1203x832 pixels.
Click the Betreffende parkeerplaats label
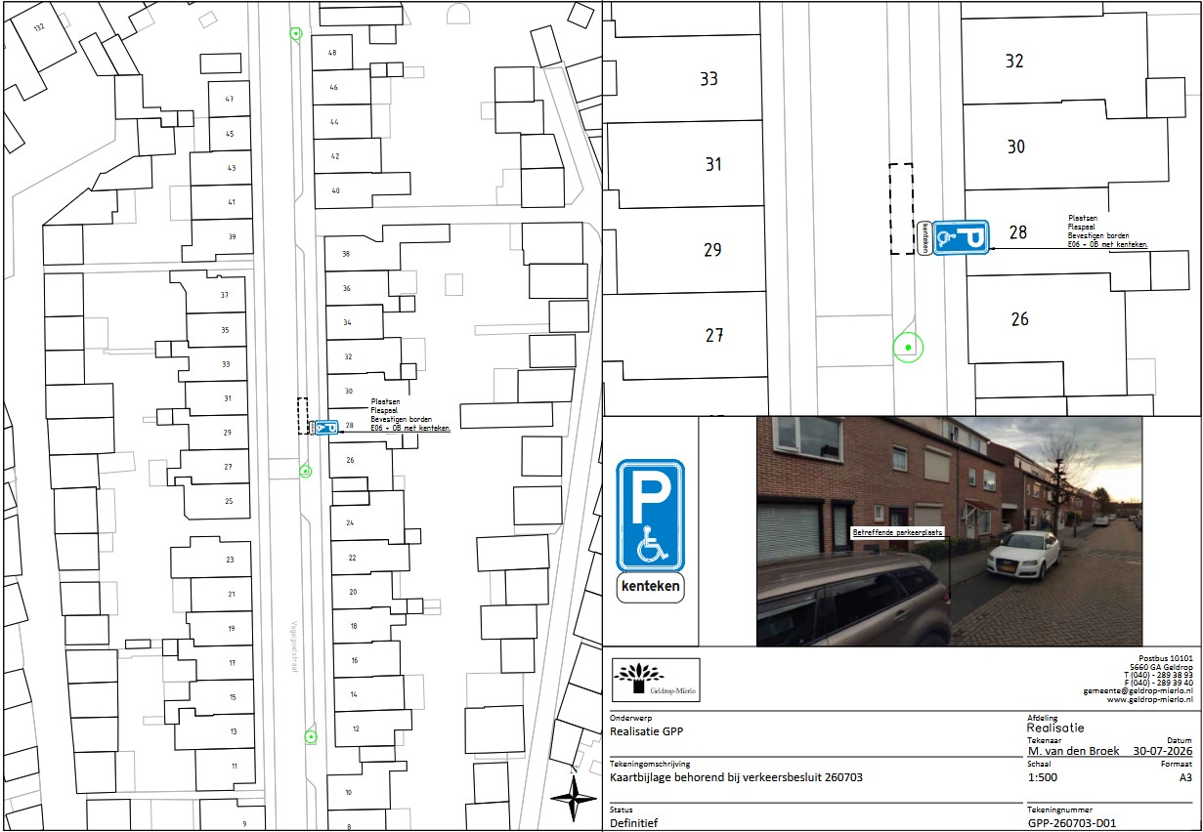pos(898,533)
